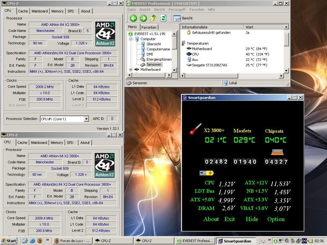Screen dimensions: 327x245
Task: Open the Ansicht menu in EVEREST
Action: click(145, 10)
